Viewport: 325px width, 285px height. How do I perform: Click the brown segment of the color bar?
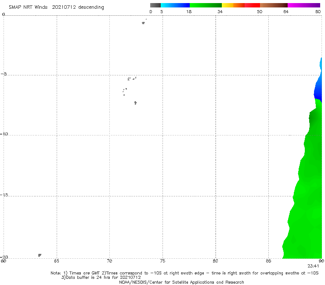(x=274, y=5)
